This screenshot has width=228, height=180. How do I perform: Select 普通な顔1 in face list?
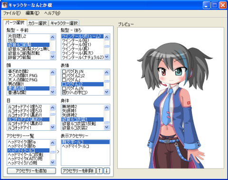28,89
